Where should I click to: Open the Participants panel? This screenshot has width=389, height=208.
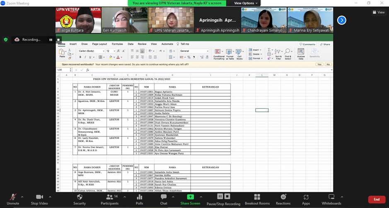109,198
